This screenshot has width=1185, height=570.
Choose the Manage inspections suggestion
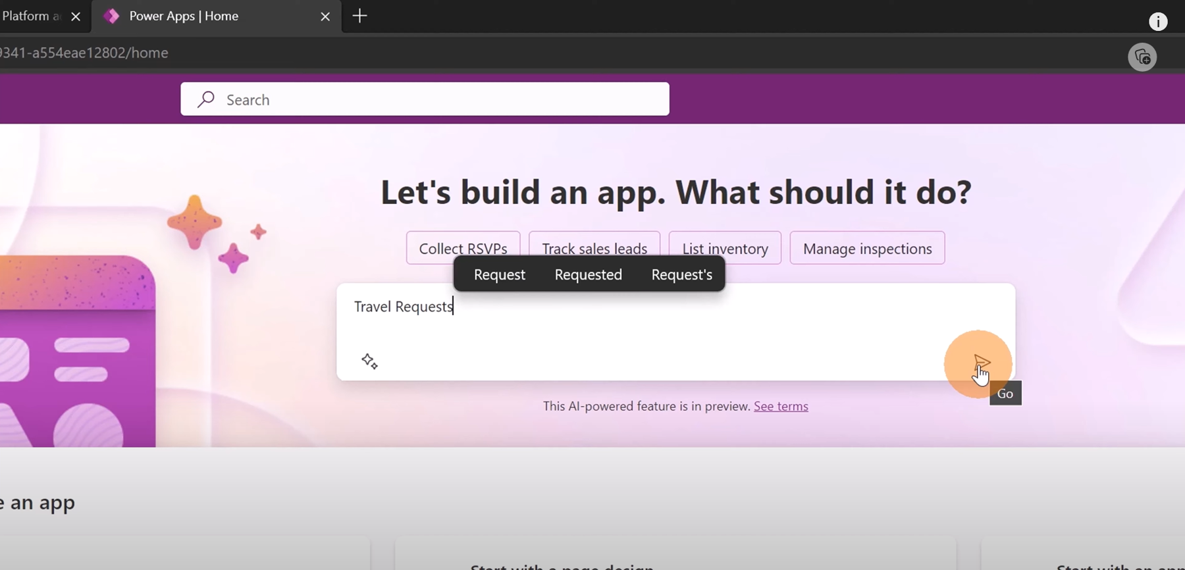(x=867, y=248)
